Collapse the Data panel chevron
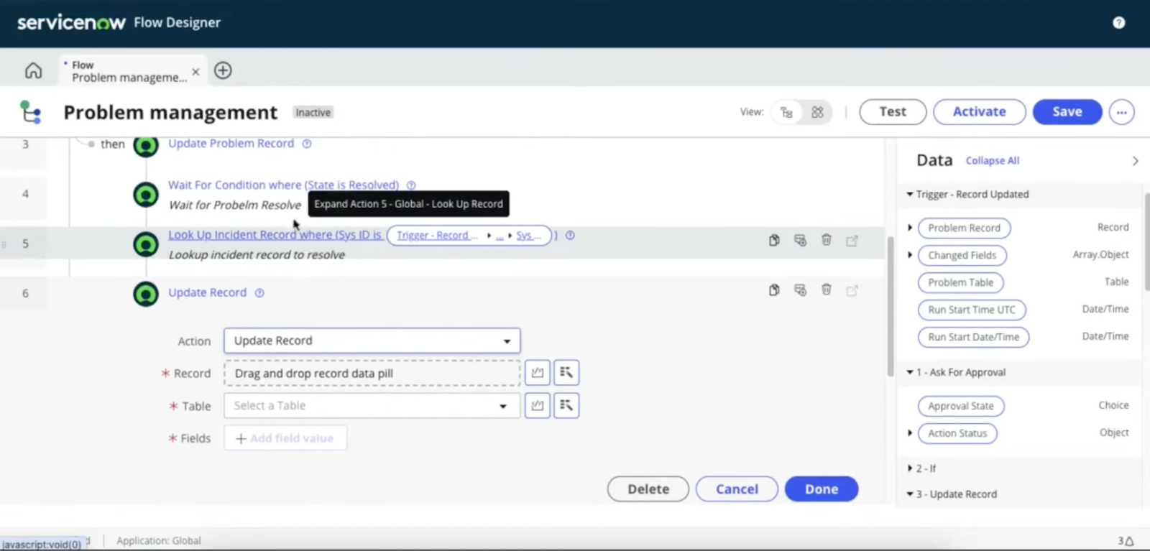The height and width of the screenshot is (551, 1150). click(1135, 161)
